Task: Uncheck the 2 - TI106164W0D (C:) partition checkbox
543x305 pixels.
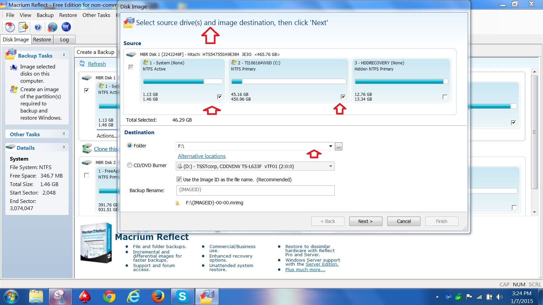Action: coord(343,97)
